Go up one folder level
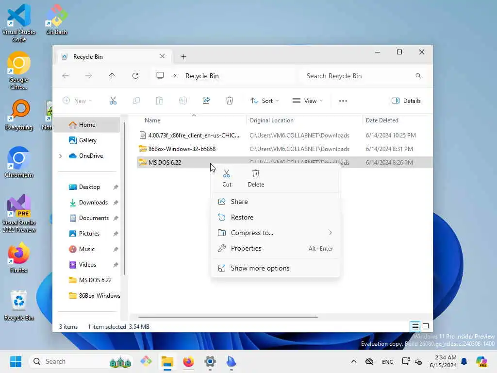Viewport: 497px width, 373px height. [x=112, y=76]
